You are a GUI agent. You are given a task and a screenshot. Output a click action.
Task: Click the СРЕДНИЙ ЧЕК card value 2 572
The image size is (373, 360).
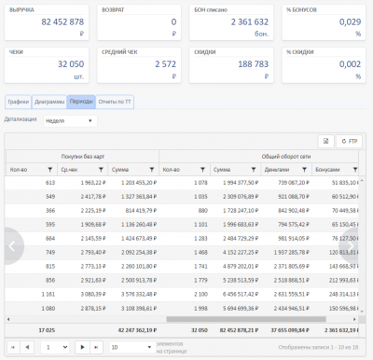(x=166, y=64)
